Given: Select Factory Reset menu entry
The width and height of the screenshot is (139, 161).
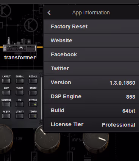Looking at the screenshot, I should [x=91, y=26].
